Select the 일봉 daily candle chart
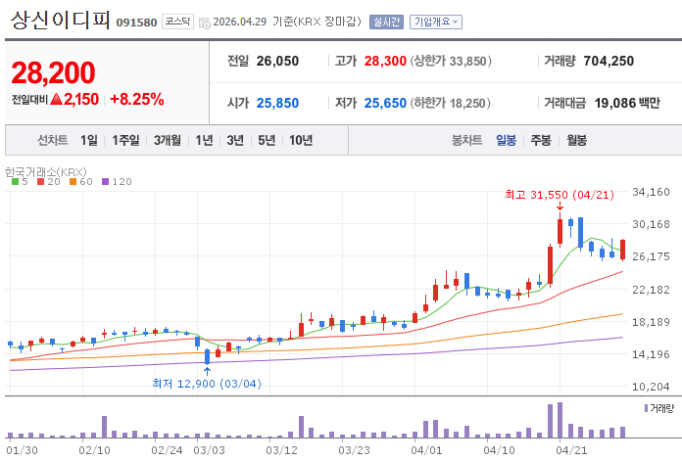 click(x=506, y=140)
